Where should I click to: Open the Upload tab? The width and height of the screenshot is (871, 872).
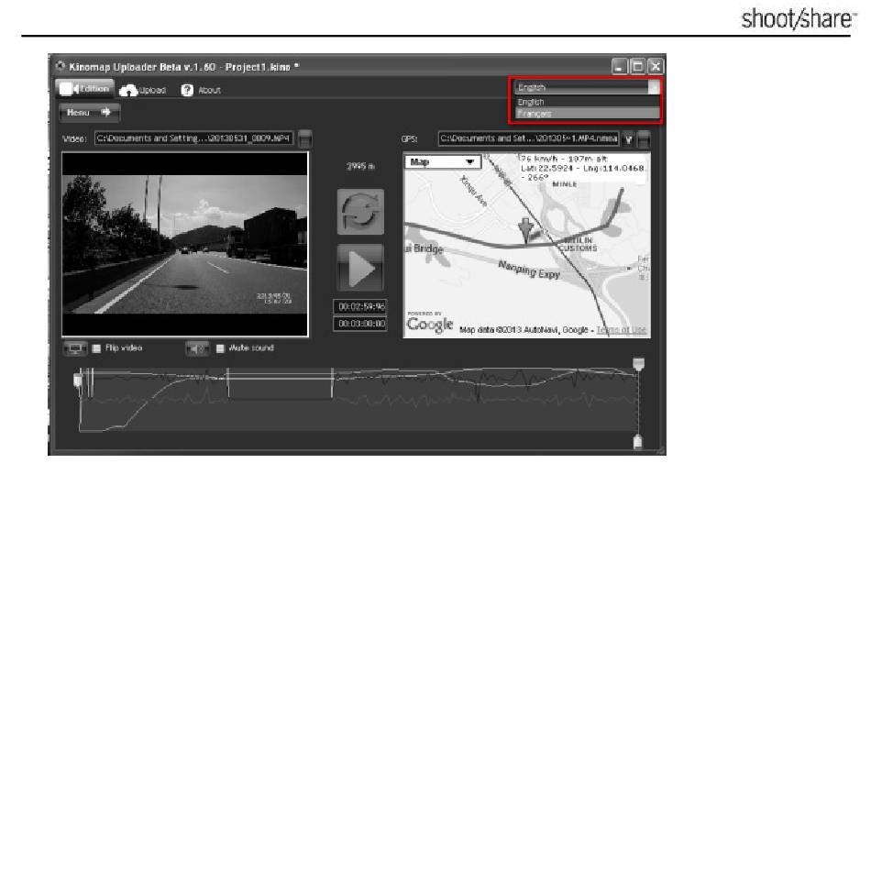(x=143, y=90)
